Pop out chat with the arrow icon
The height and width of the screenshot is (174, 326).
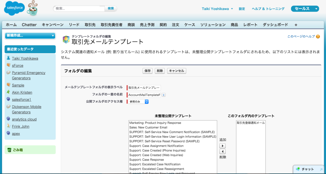[321, 170]
